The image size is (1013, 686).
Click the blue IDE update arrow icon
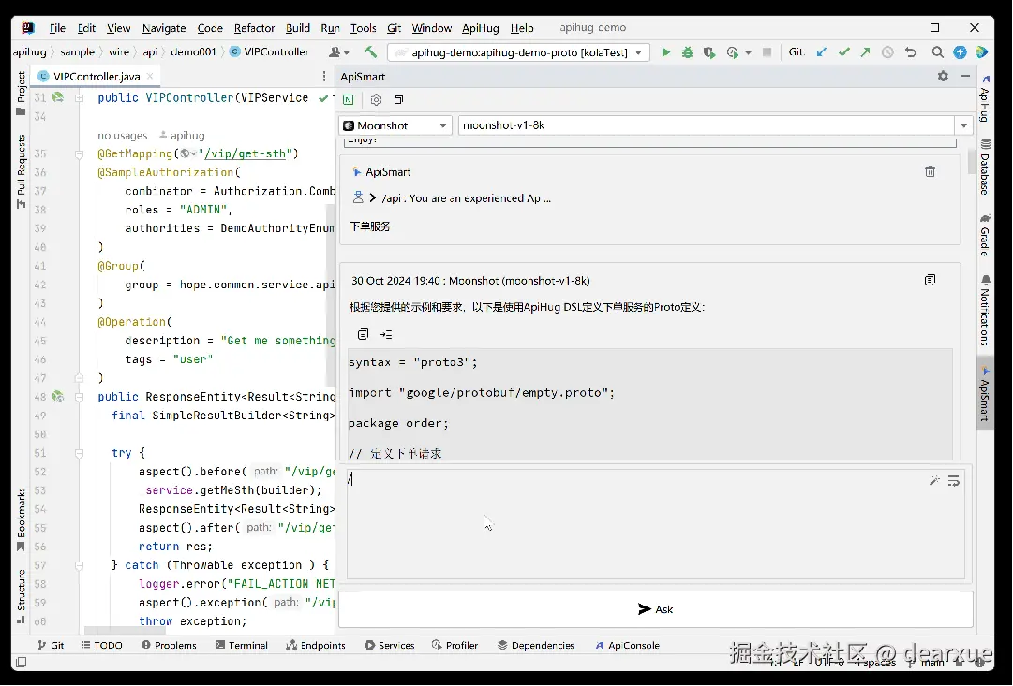960,52
